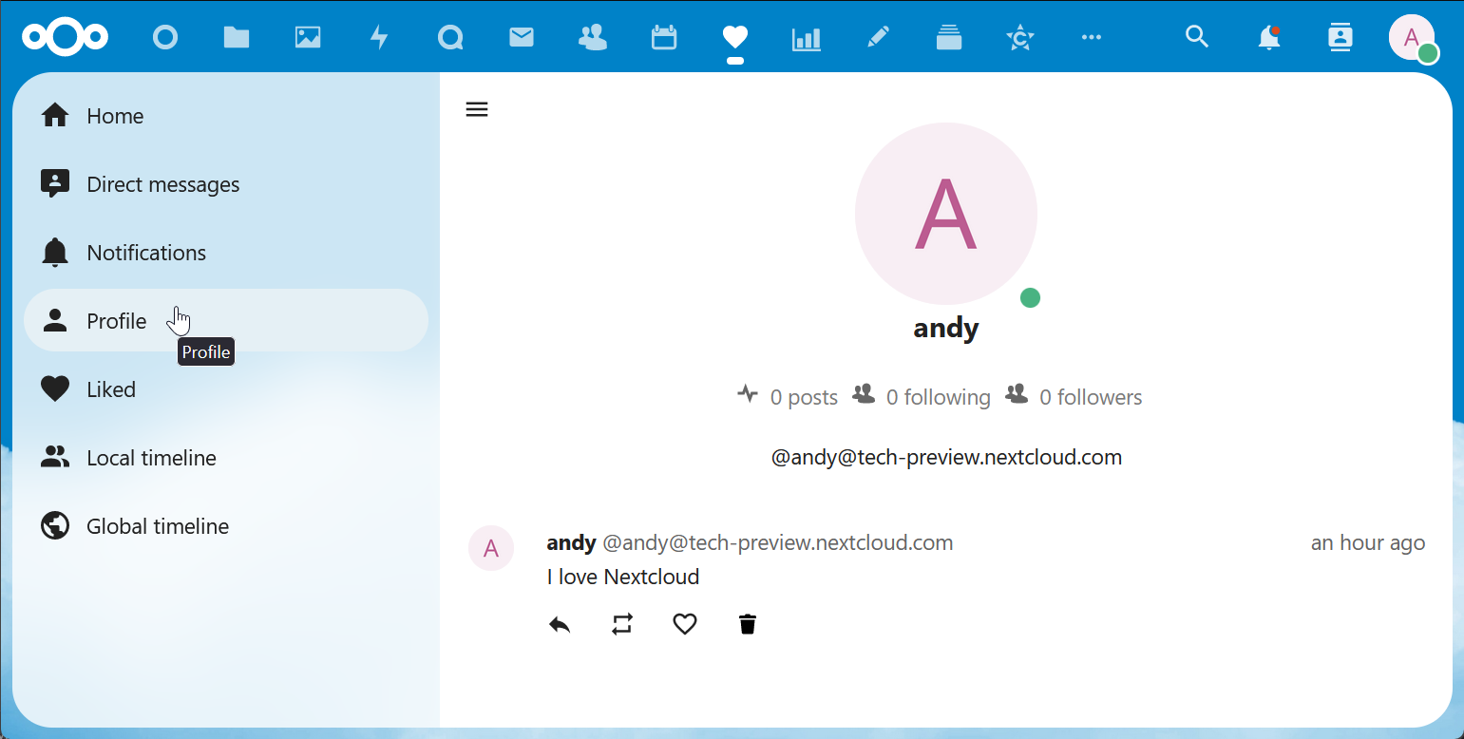Reply to andy's post with arrow icon

[x=560, y=624]
